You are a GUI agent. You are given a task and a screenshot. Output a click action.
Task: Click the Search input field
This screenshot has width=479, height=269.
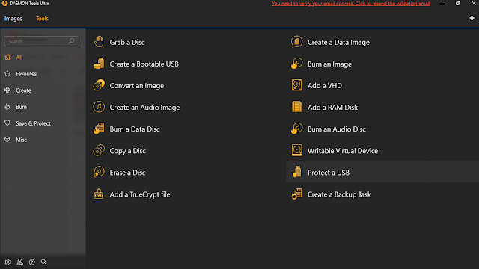coord(42,41)
